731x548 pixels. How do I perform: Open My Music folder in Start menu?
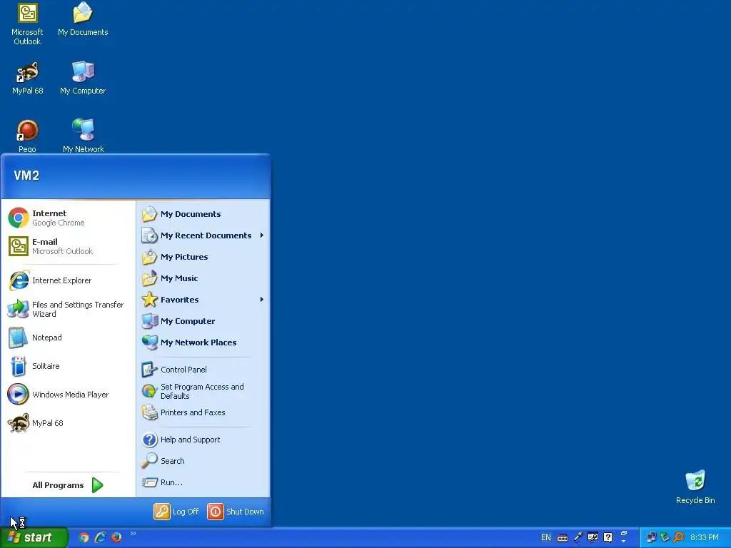pyautogui.click(x=203, y=278)
